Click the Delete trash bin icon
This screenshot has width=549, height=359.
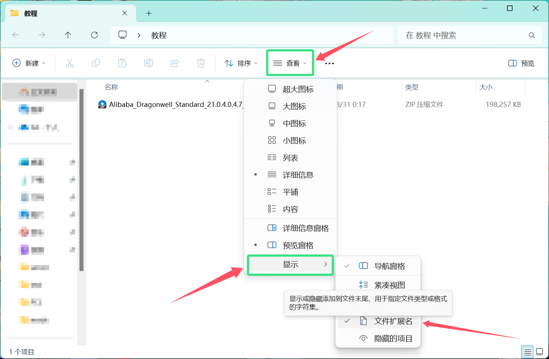click(x=201, y=63)
